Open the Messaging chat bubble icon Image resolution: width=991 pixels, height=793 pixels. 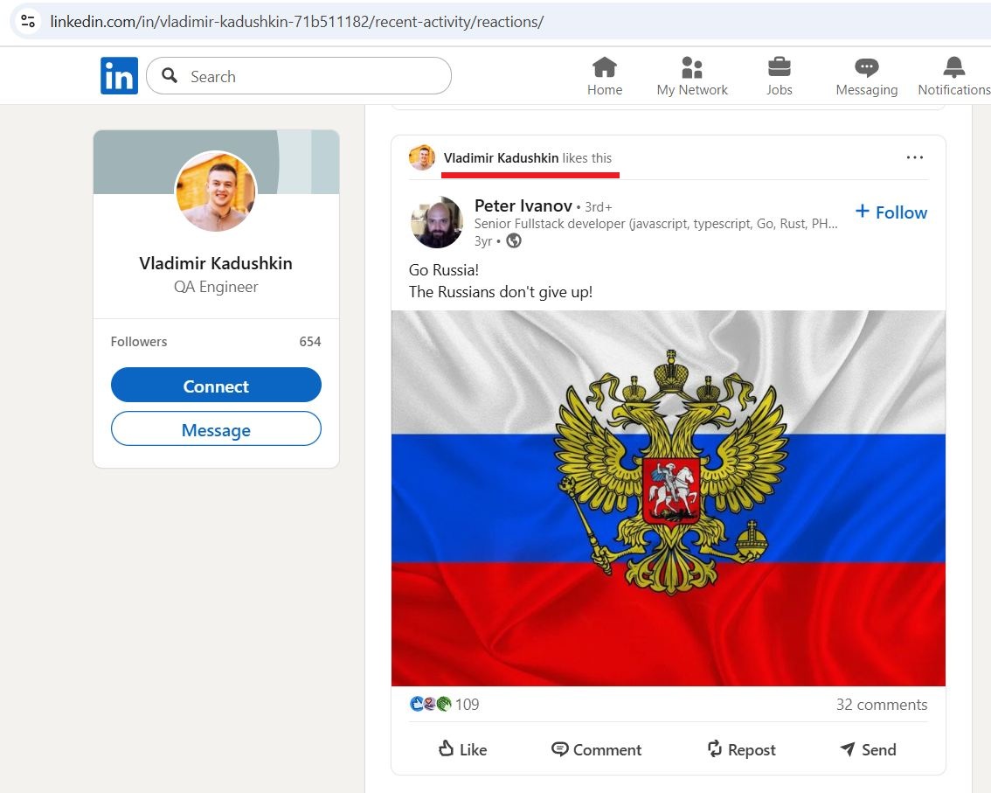pos(867,67)
